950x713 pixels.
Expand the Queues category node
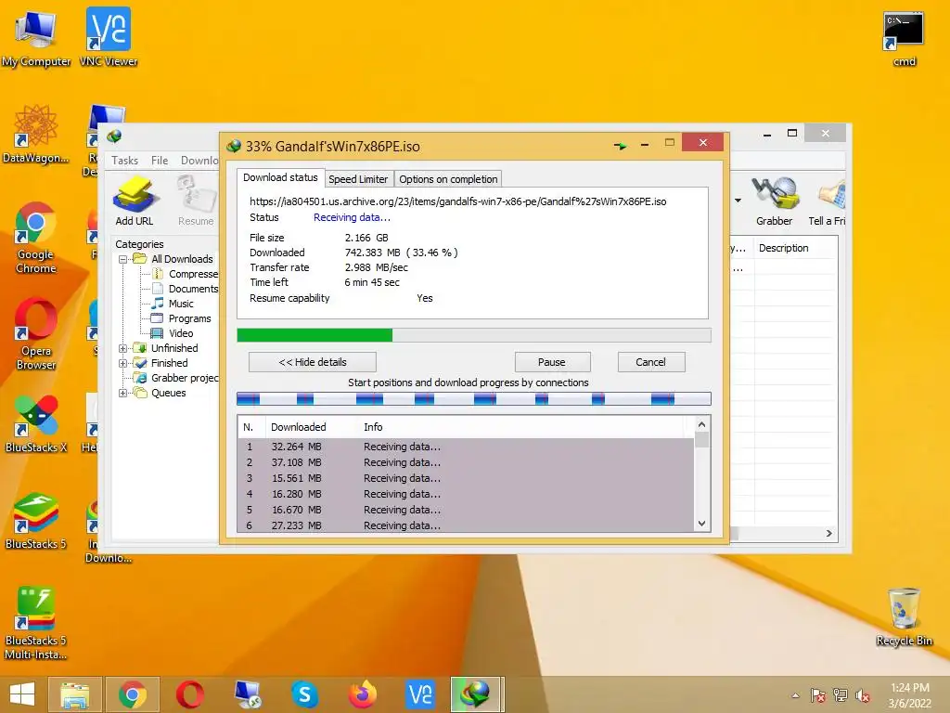pyautogui.click(x=123, y=393)
